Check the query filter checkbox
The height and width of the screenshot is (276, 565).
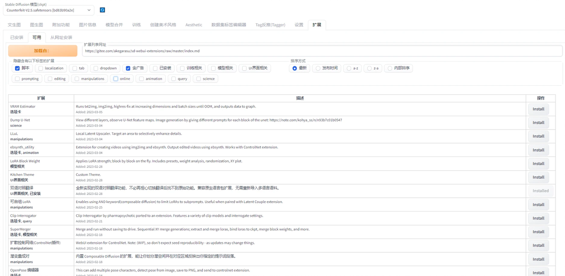[x=173, y=79]
